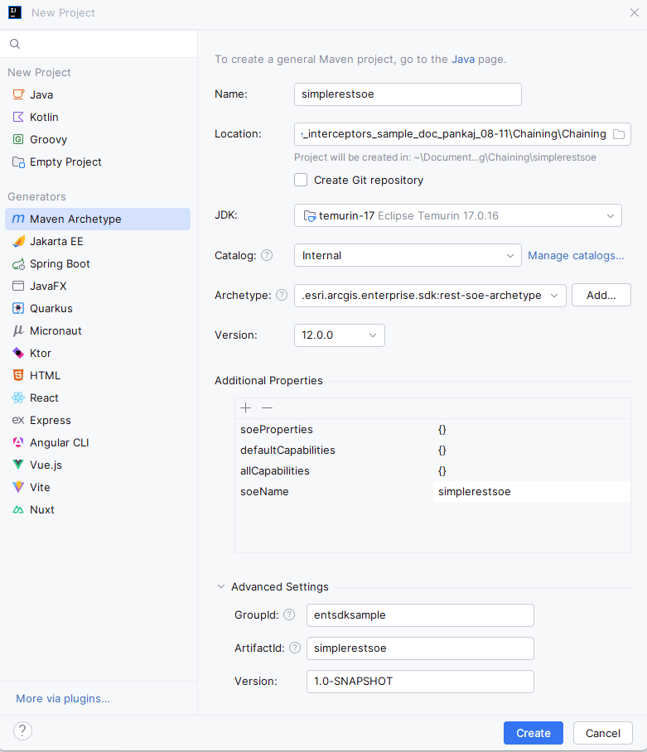This screenshot has width=647, height=752.
Task: Enable Create Git repository
Action: [x=301, y=180]
